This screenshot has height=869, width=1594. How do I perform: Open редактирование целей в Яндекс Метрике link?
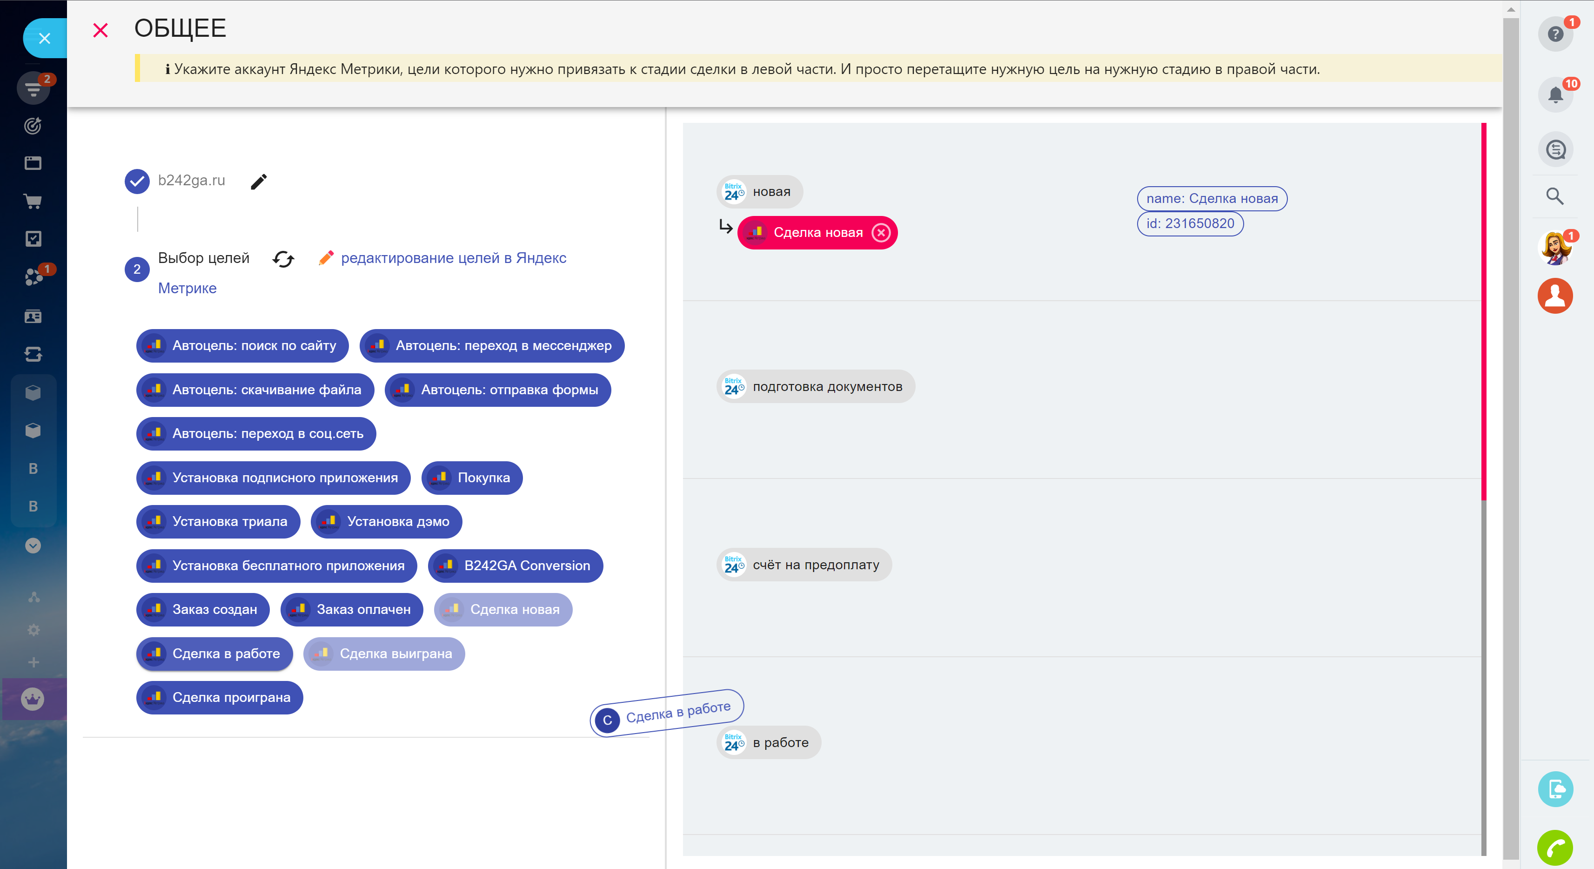pos(453,258)
